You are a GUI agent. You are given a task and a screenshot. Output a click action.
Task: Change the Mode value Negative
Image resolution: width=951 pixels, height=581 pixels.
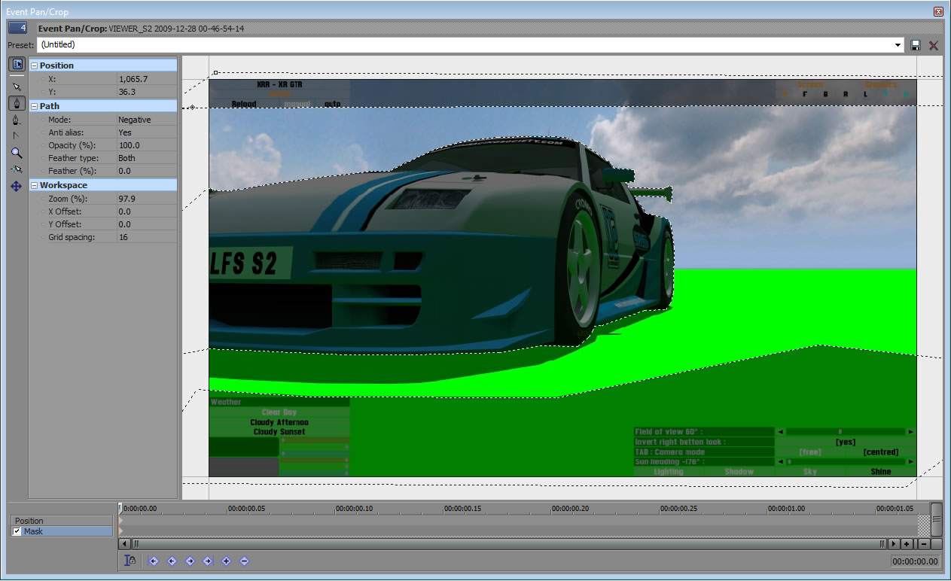(x=146, y=120)
